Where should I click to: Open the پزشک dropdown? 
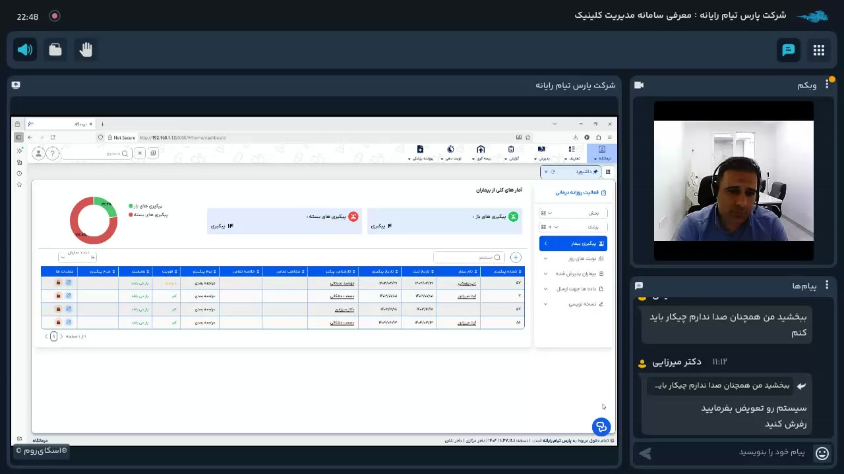pyautogui.click(x=573, y=227)
